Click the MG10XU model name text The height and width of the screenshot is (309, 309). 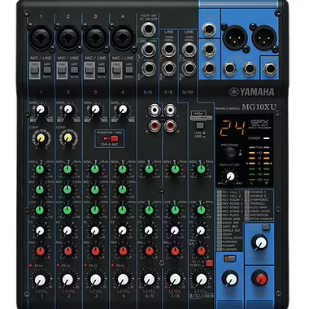(x=259, y=107)
